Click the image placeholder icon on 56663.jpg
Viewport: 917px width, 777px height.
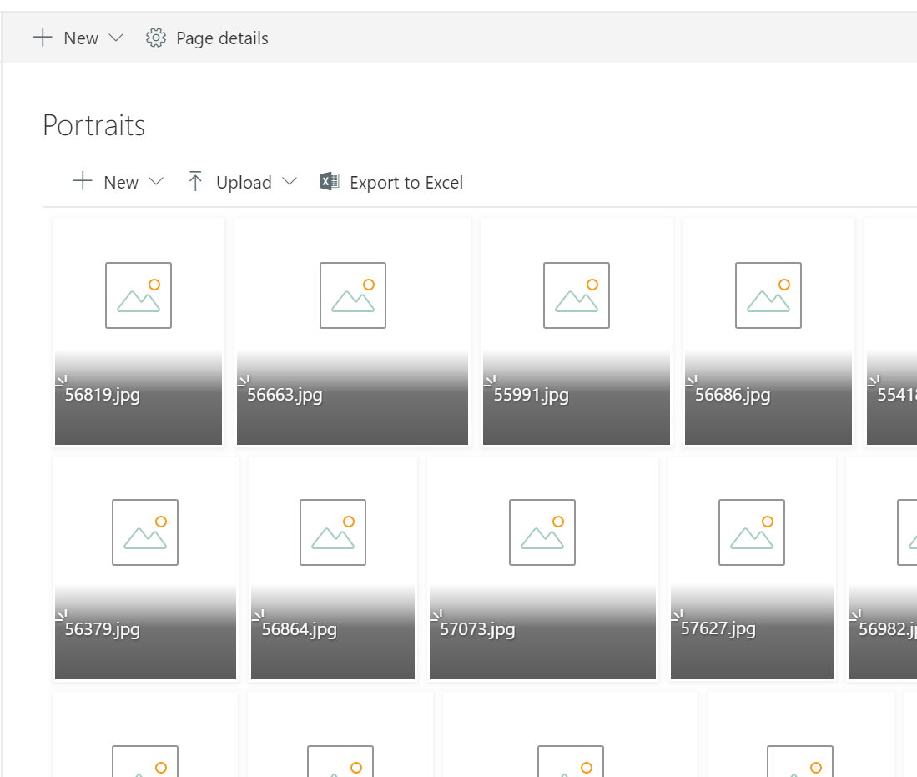pos(352,295)
